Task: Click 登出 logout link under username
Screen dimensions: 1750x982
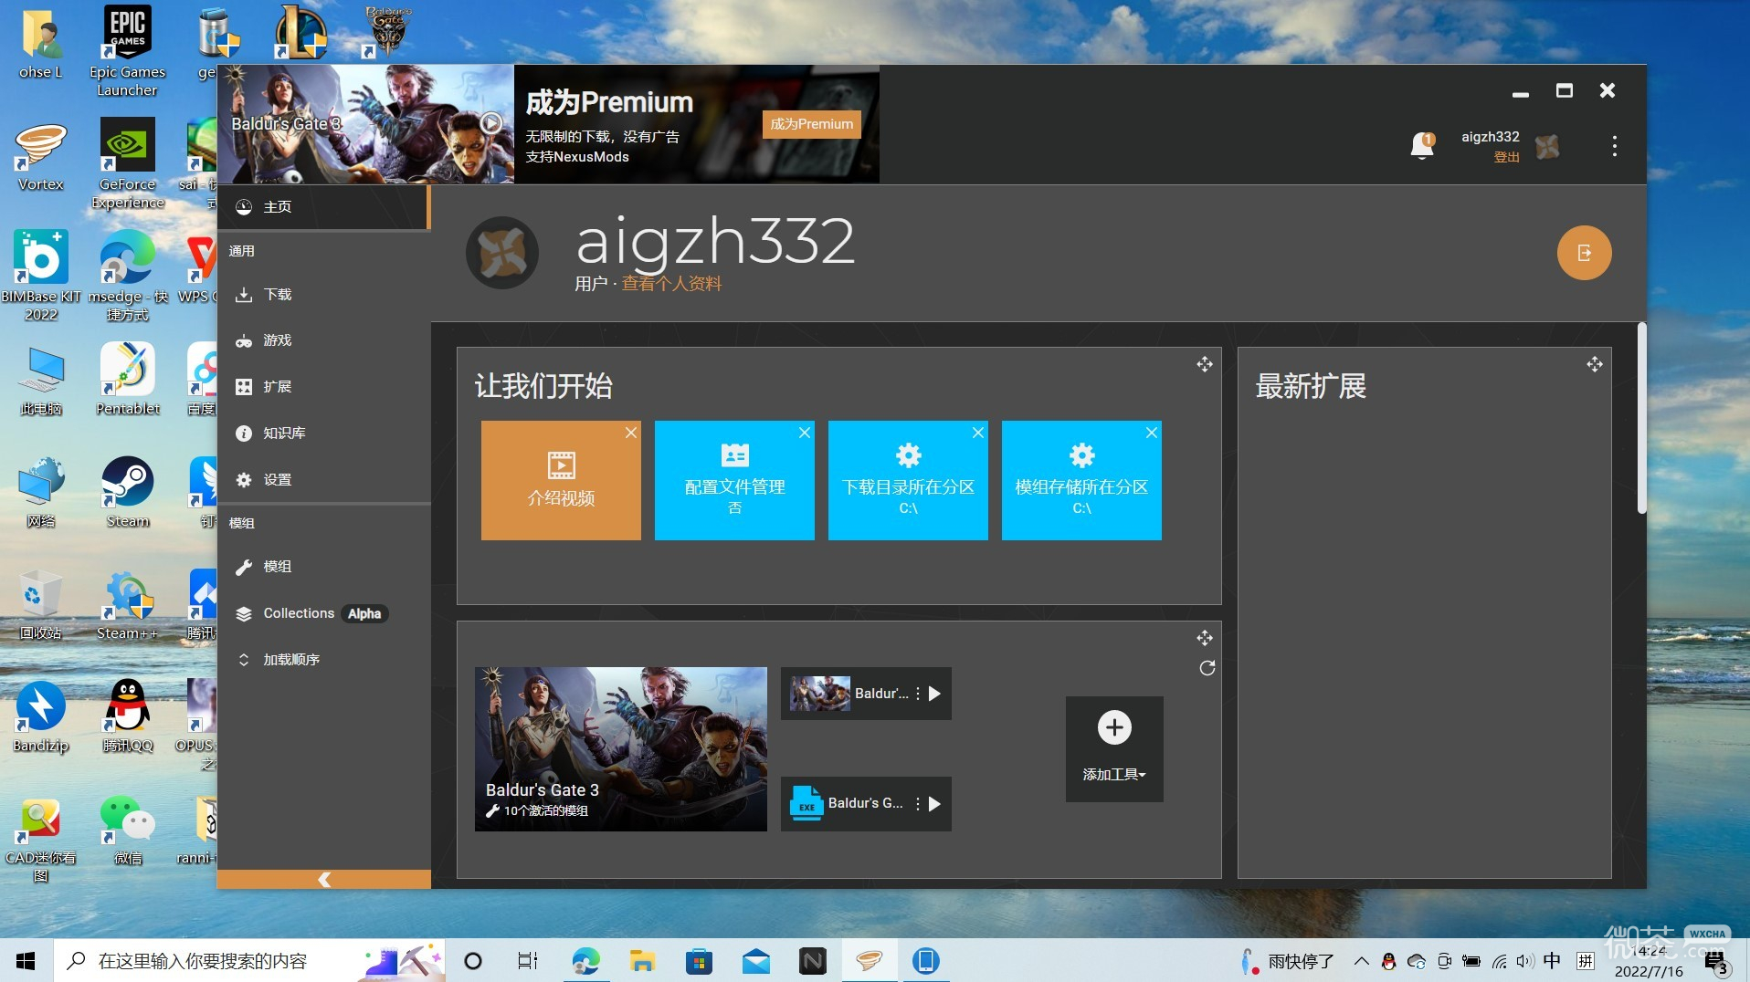Action: tap(1506, 157)
